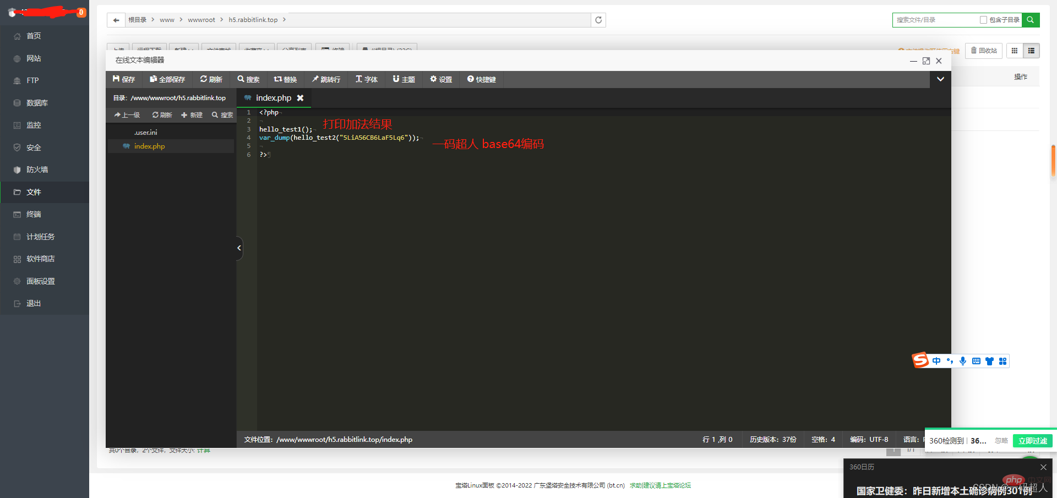The height and width of the screenshot is (498, 1057).
Task: Navigate to 根目录 in breadcrumb
Action: pyautogui.click(x=137, y=20)
